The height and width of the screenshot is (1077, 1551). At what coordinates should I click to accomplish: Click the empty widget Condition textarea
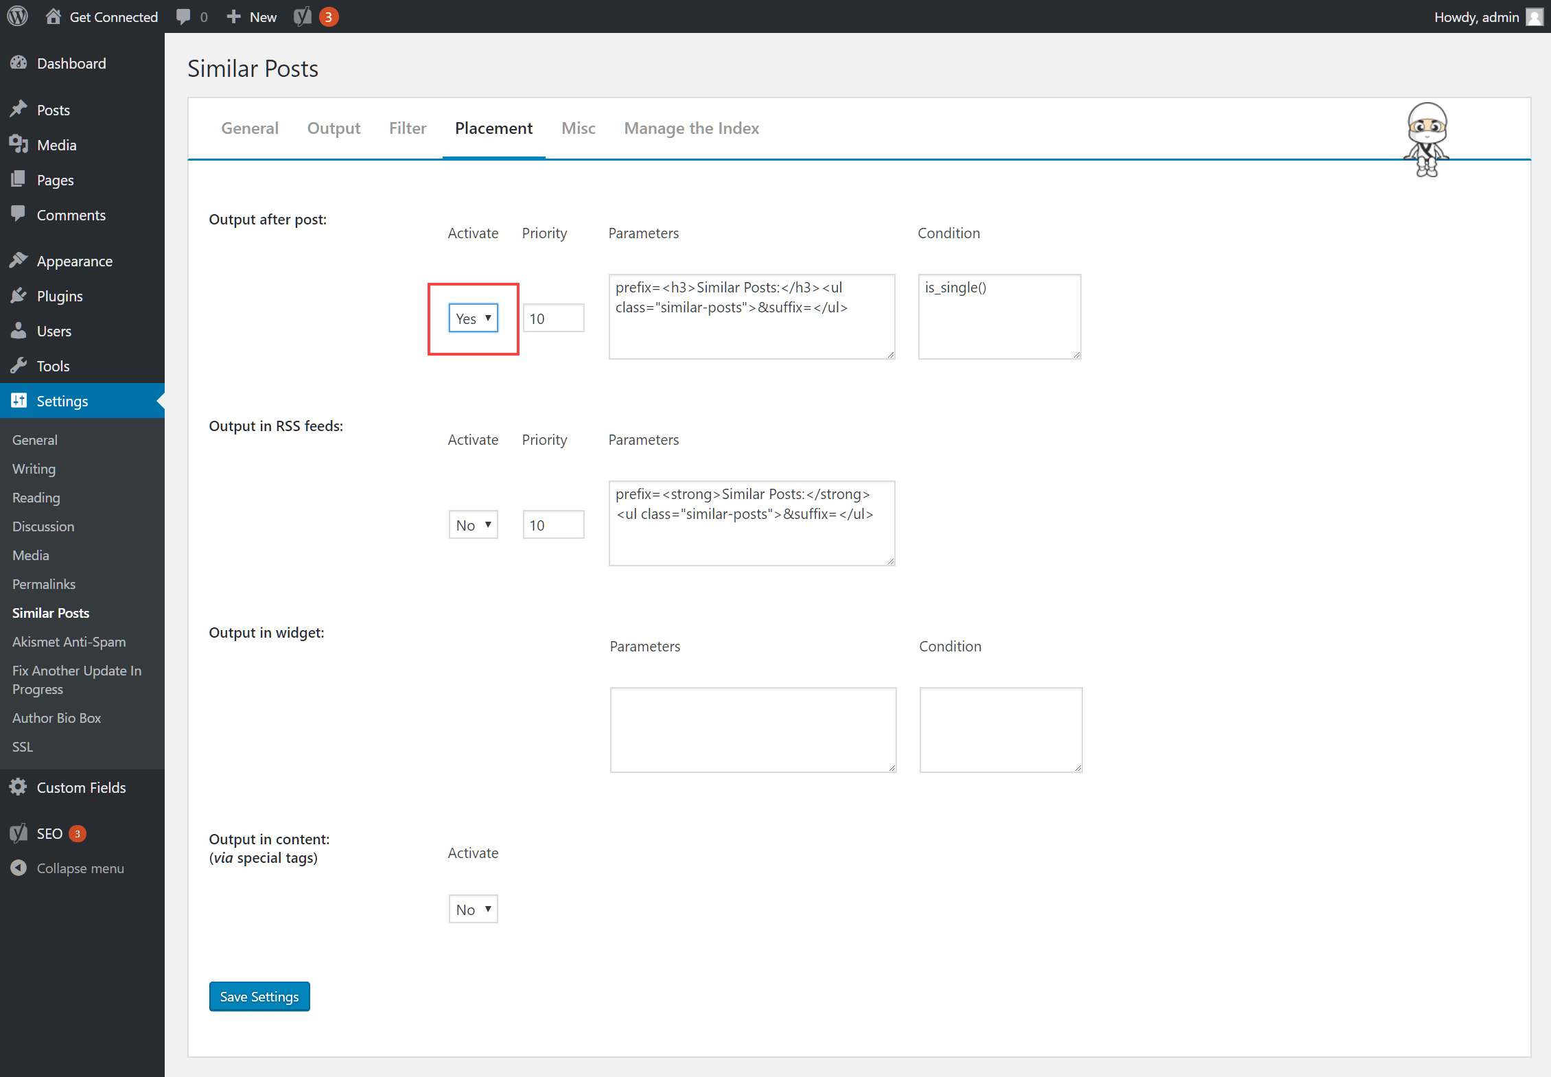point(1001,730)
